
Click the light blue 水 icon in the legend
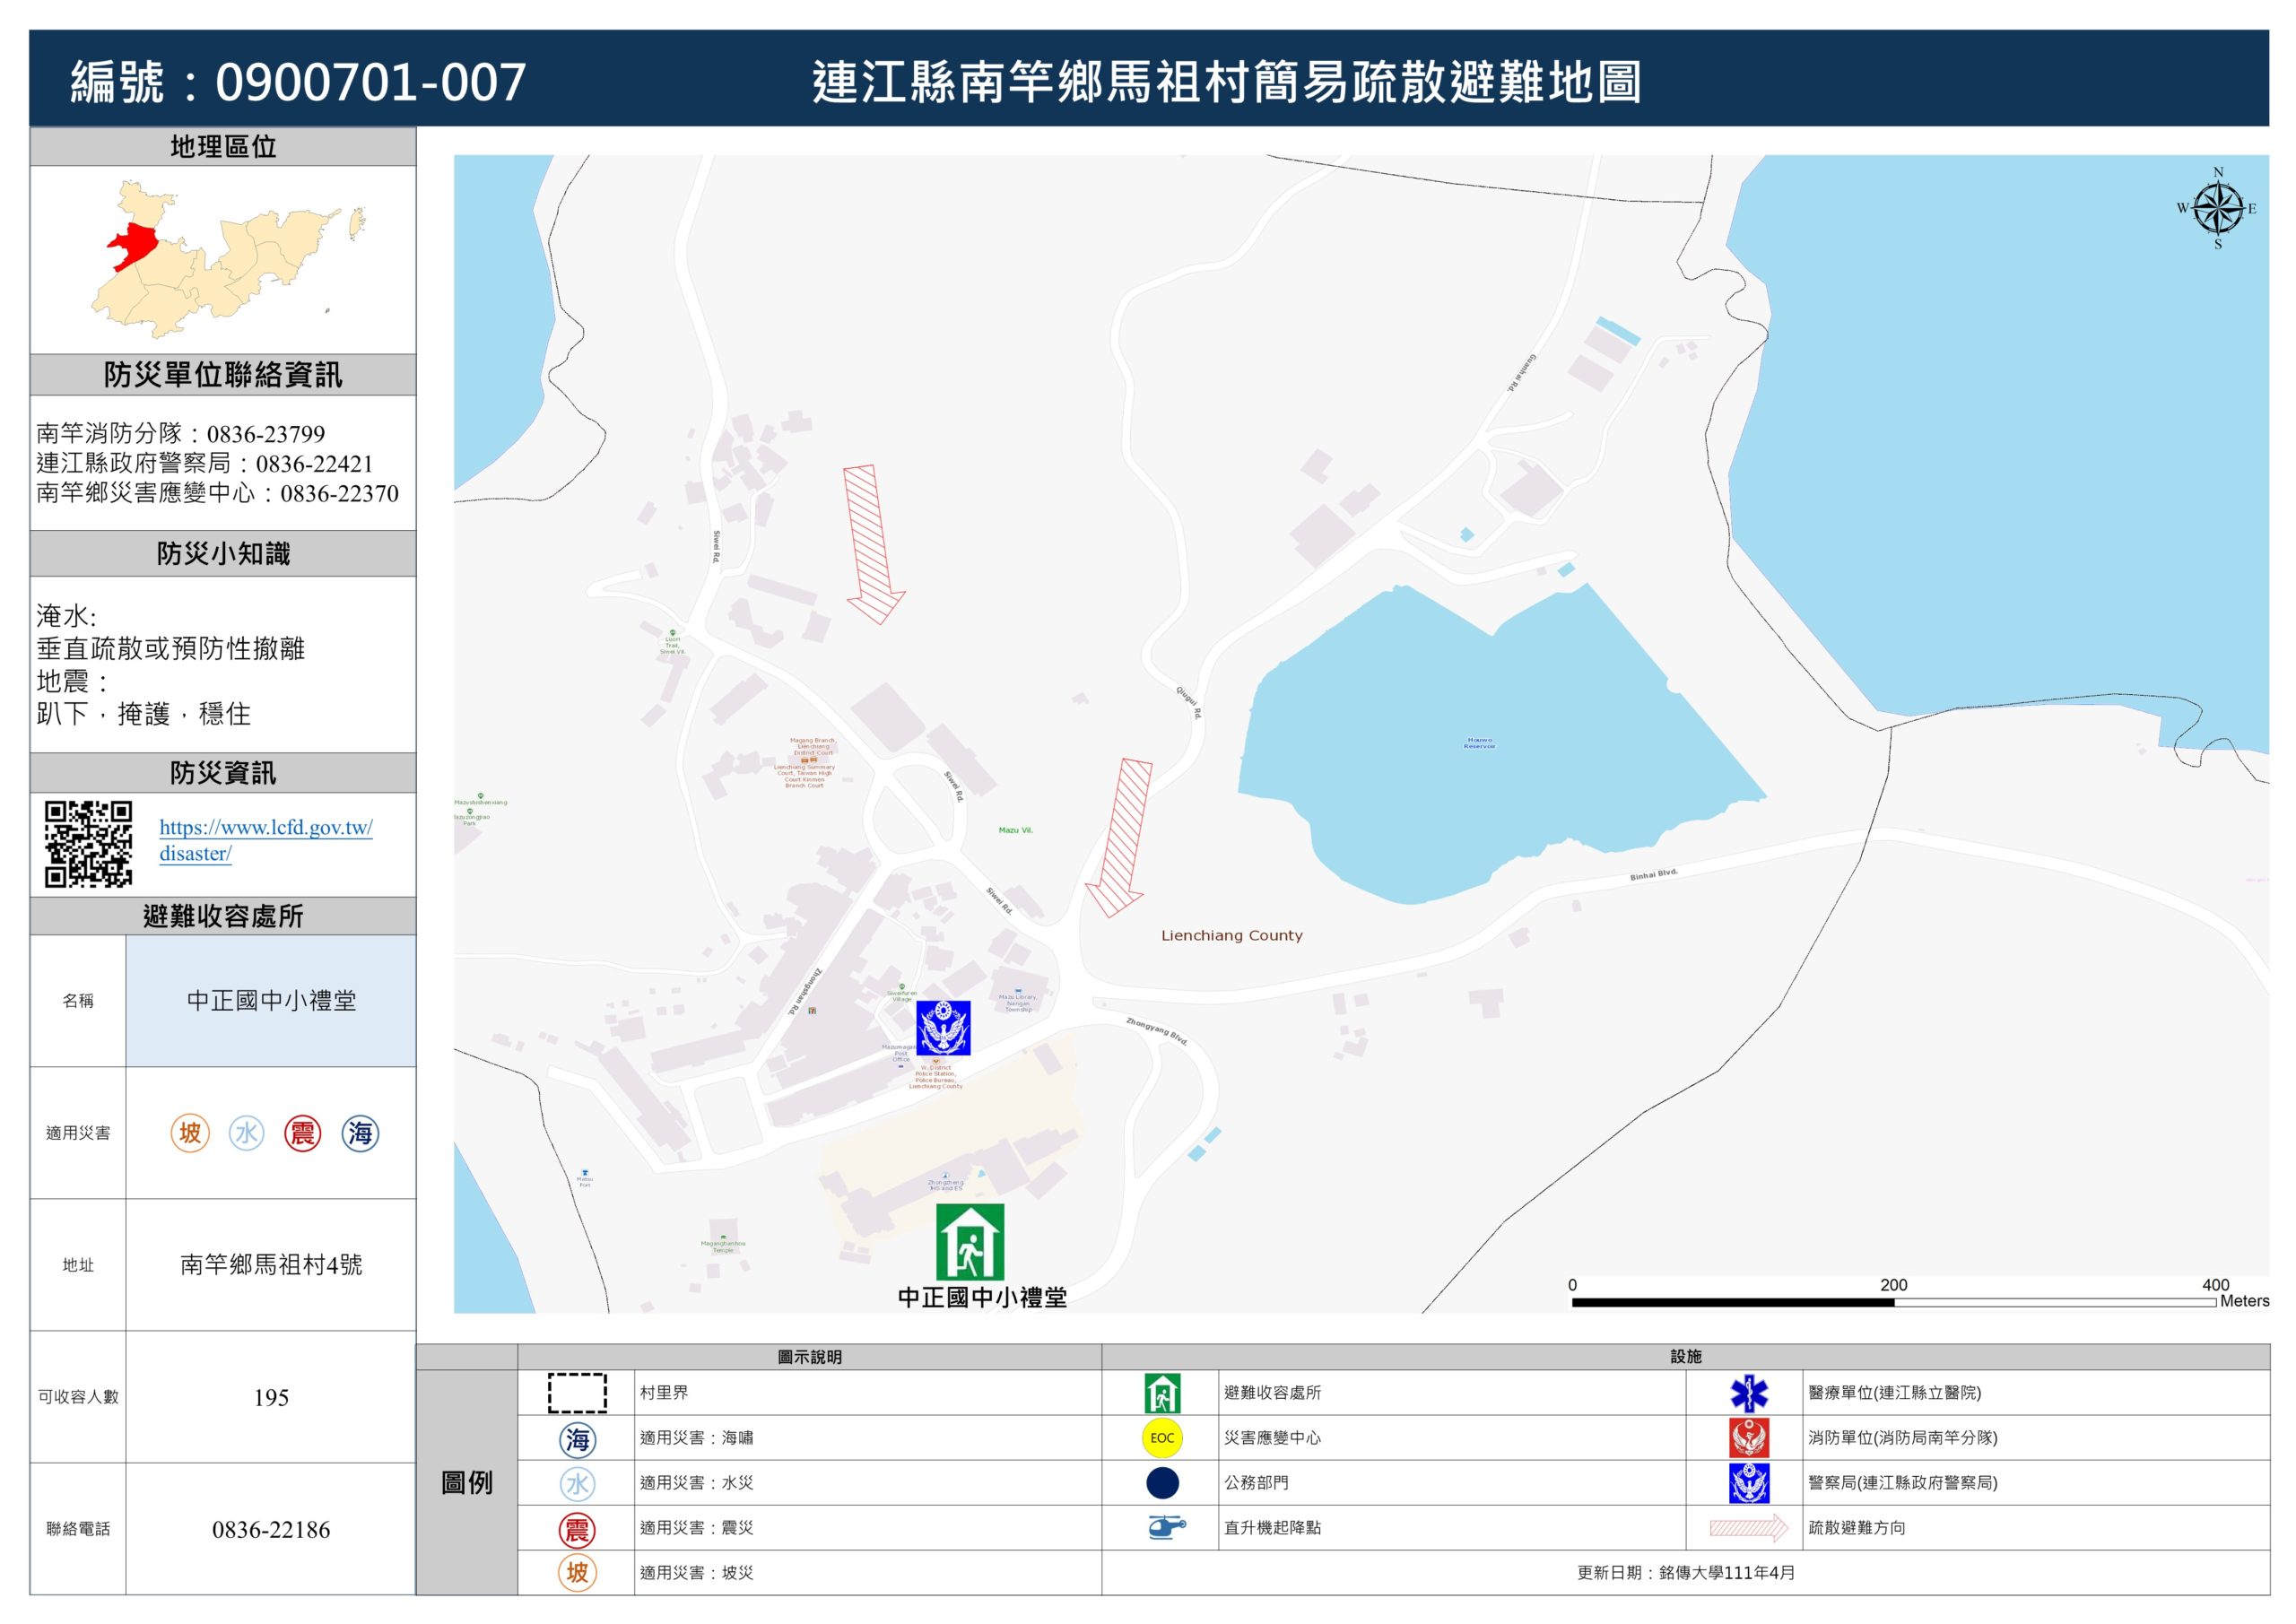tap(577, 1484)
